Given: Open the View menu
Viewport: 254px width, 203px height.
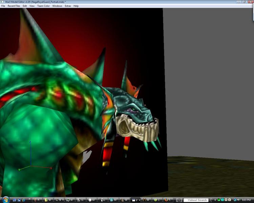Looking at the screenshot, I should [x=32, y=6].
